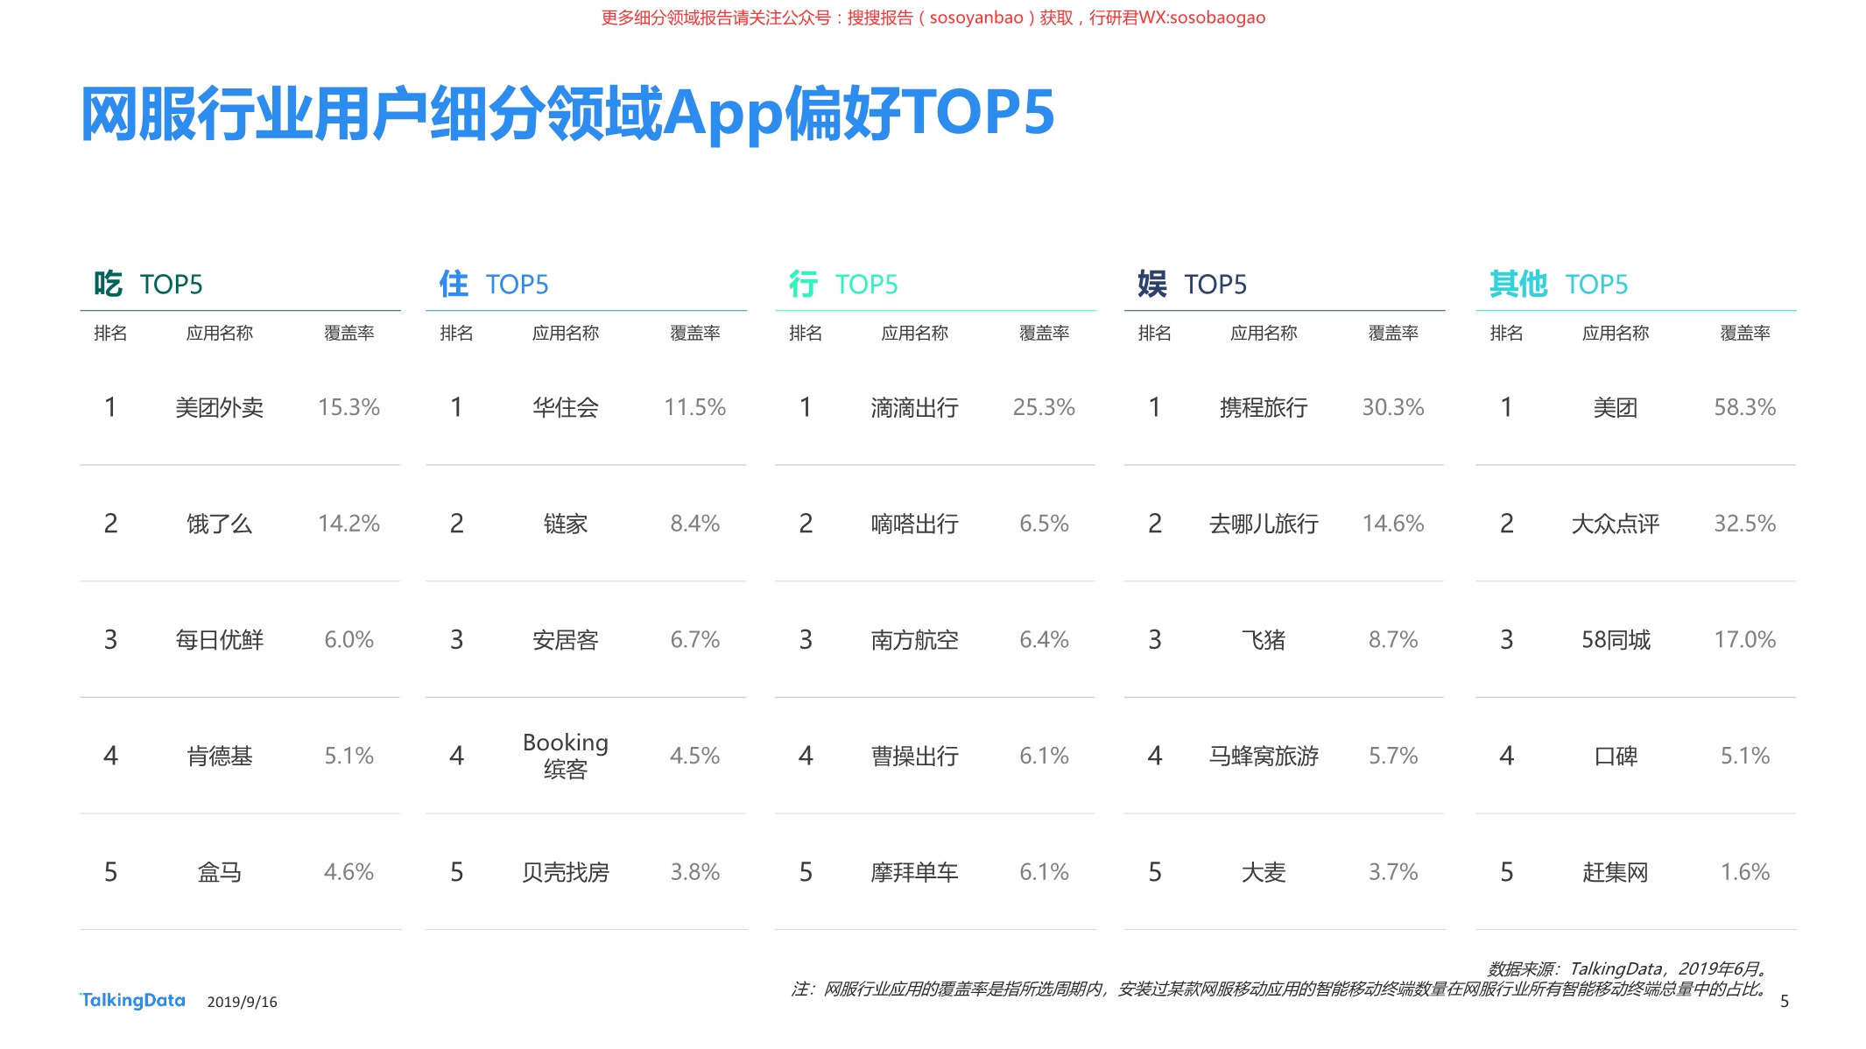1866x1049 pixels.
Task: Open the red header notice about sosoyanbao
Action: pos(932,19)
